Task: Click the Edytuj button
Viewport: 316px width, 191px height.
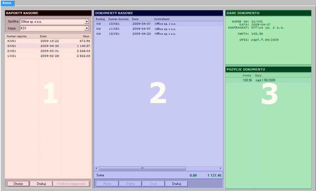Action: [x=130, y=184]
